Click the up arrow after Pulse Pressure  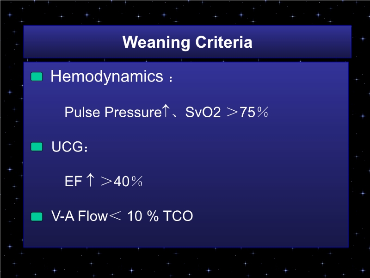point(166,112)
